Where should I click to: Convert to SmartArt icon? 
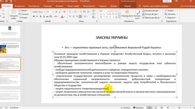[94, 18]
